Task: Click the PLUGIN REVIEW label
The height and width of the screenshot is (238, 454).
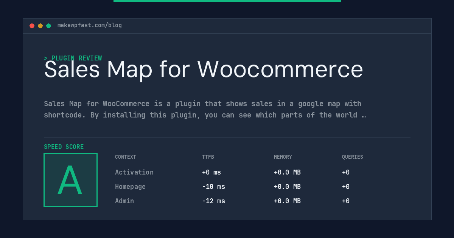Action: click(x=73, y=58)
